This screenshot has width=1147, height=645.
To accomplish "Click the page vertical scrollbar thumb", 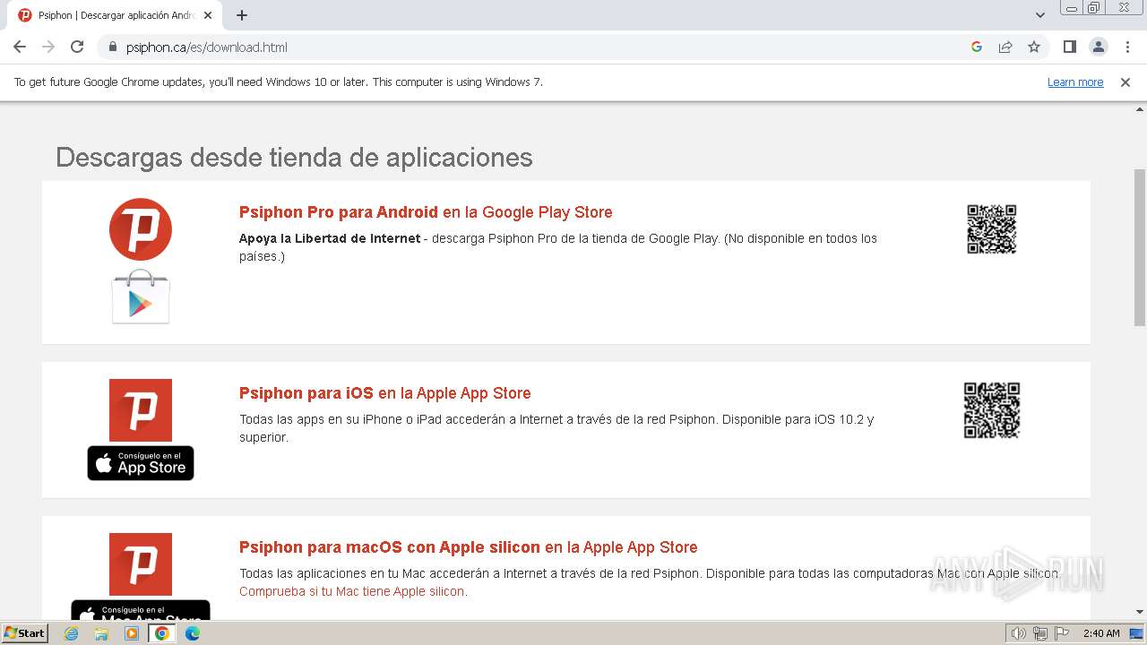I will click(x=1140, y=247).
